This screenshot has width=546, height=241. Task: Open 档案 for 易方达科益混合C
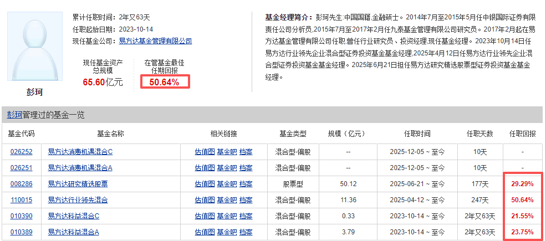(246, 216)
